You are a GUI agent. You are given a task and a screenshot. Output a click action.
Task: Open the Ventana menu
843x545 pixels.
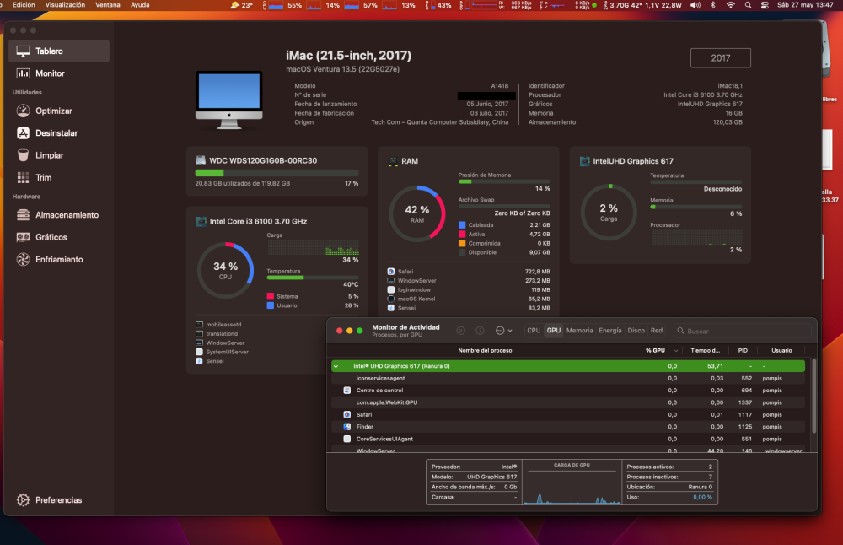(108, 5)
